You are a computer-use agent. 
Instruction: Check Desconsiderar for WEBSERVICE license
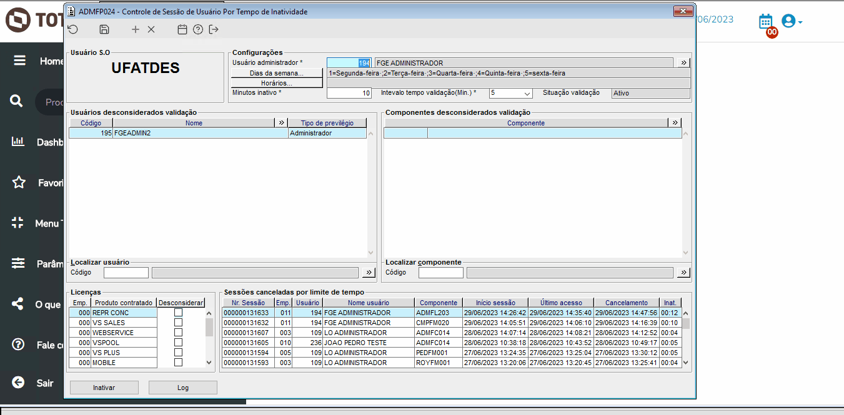pyautogui.click(x=178, y=333)
